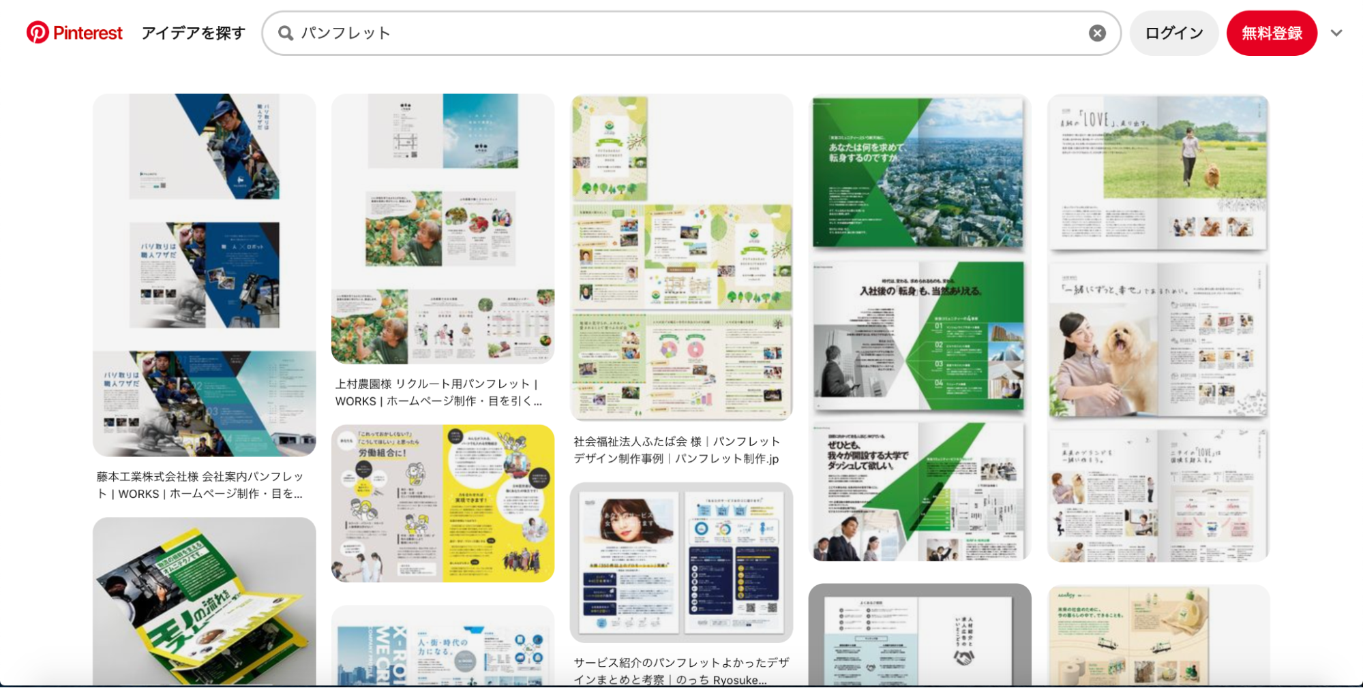This screenshot has height=688, width=1363.
Task: Open the サービス紹介のパンフレット pin title link
Action: [x=681, y=670]
